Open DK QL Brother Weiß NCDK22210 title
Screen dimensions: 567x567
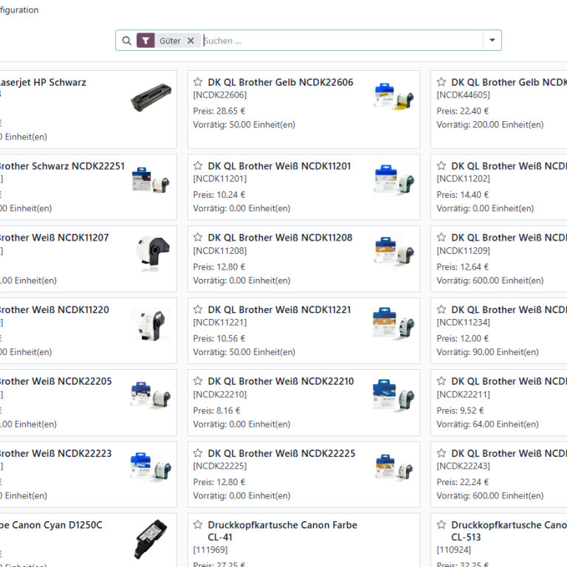(281, 381)
